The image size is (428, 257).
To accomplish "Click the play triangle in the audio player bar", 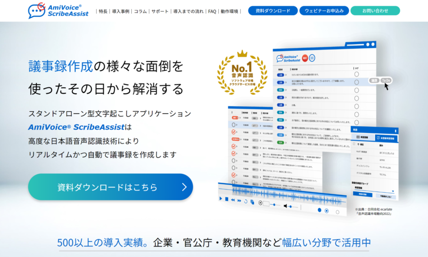I will click(221, 199).
